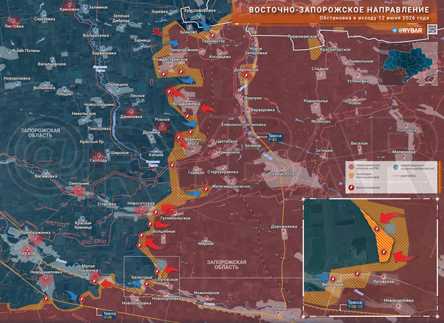Screen dimensions: 444x323
Task: Click the clash marker west of Горькое
Action: pos(171,166)
